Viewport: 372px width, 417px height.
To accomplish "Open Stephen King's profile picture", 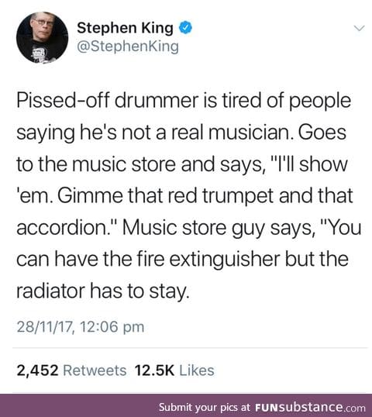I will tap(42, 37).
